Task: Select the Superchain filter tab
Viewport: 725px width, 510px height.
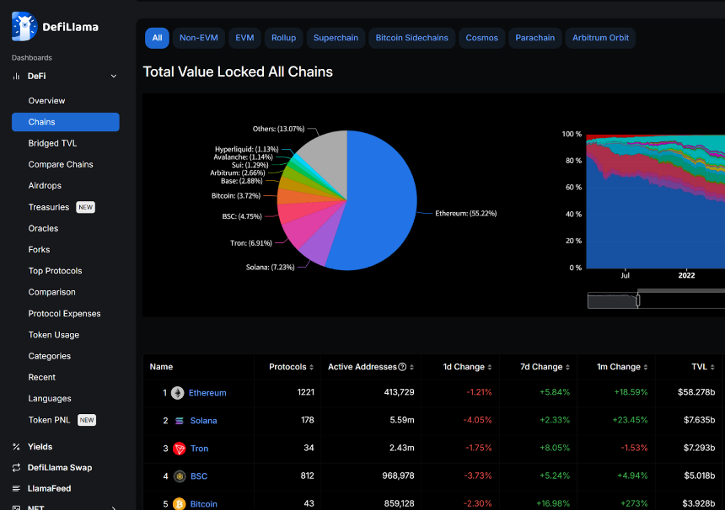Action: tap(336, 38)
